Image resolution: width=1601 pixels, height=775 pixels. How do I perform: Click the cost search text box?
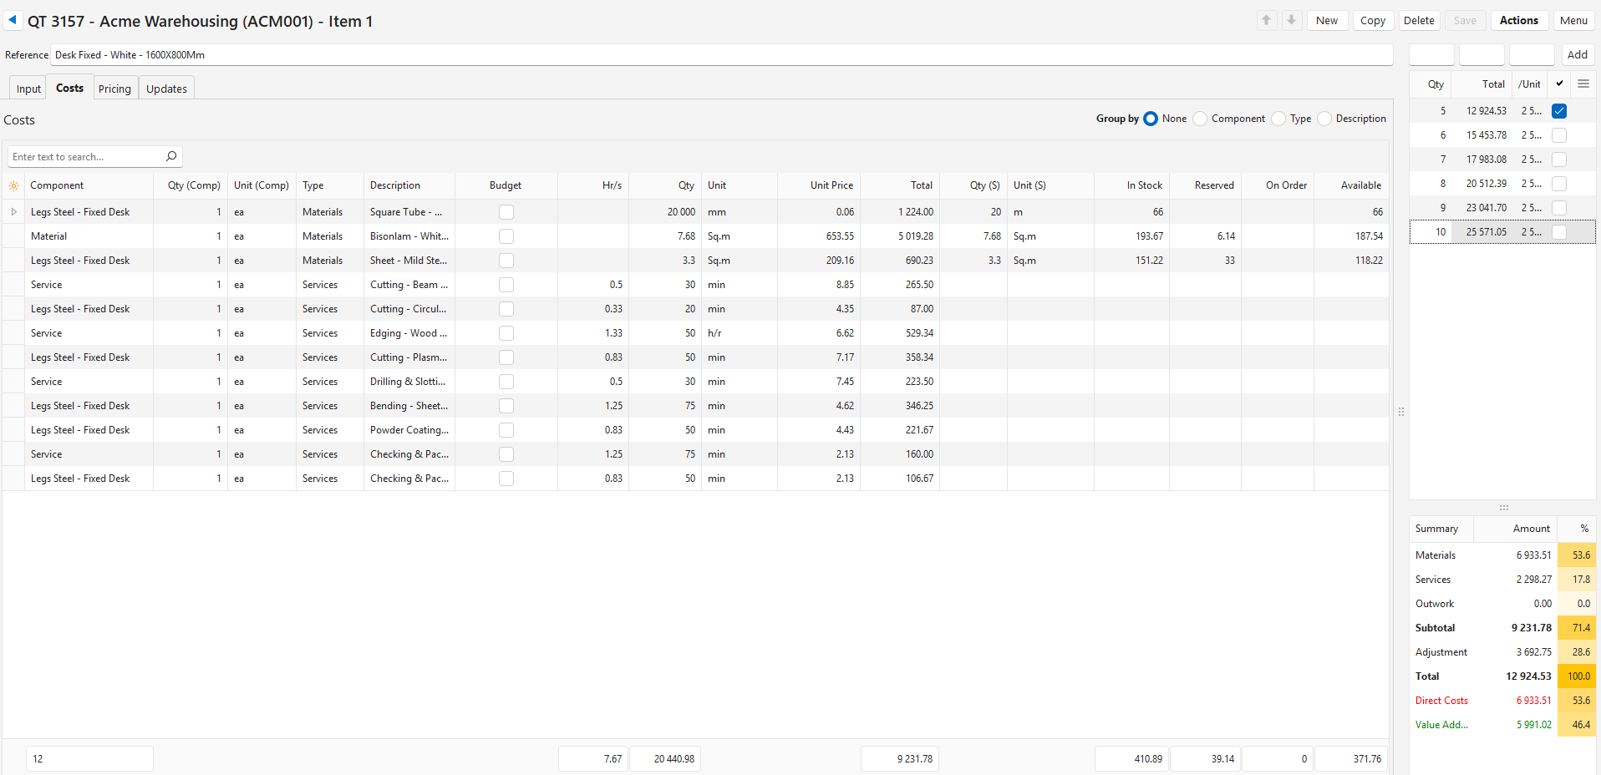click(x=85, y=156)
